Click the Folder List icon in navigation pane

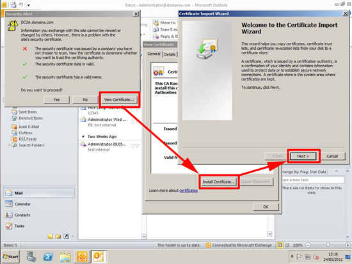pos(58,236)
